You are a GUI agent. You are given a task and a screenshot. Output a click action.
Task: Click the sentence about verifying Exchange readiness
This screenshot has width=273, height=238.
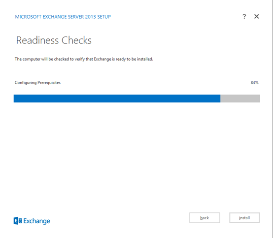click(84, 59)
